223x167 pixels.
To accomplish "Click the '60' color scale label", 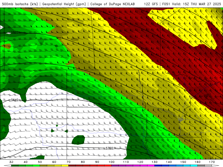I will click(x=54, y=162).
